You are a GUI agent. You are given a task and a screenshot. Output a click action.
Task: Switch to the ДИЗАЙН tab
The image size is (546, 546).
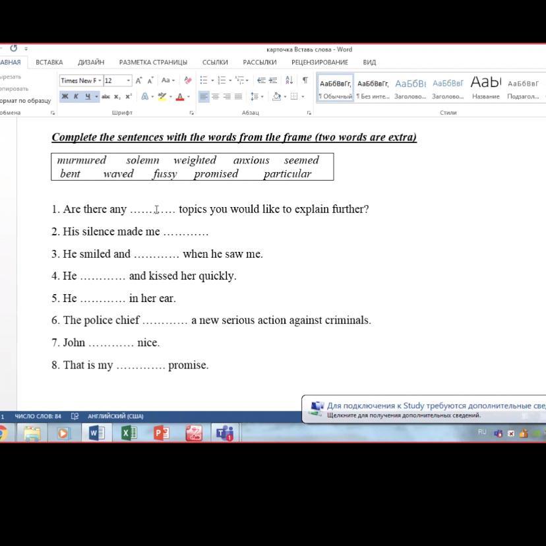point(91,63)
